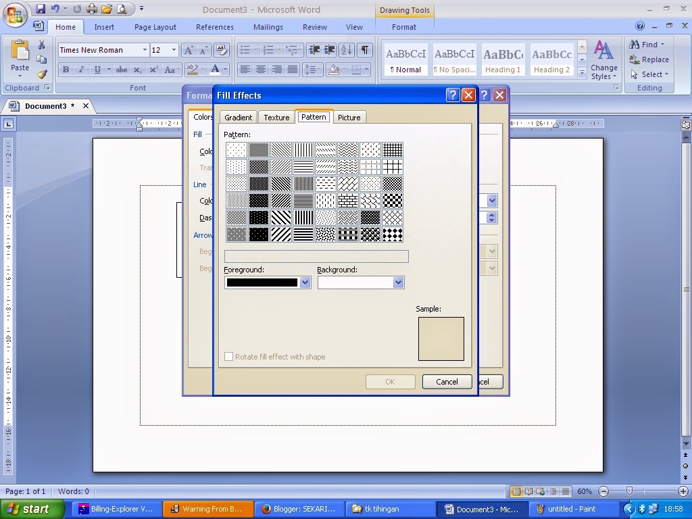Screen dimensions: 692x519
Task: Click Grow Font icon
Action: pyautogui.click(x=189, y=50)
